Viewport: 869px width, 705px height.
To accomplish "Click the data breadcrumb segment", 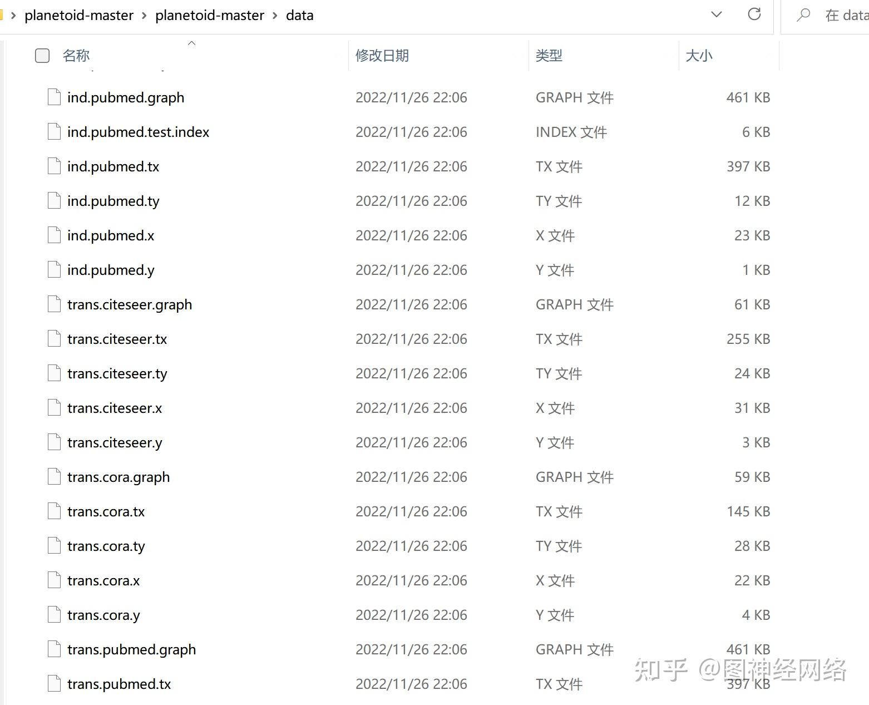I will [300, 16].
